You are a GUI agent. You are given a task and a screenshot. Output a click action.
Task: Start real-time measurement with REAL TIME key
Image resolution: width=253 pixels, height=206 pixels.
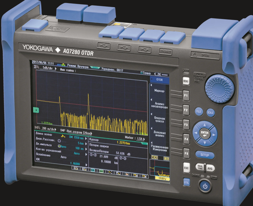[x=200, y=167]
